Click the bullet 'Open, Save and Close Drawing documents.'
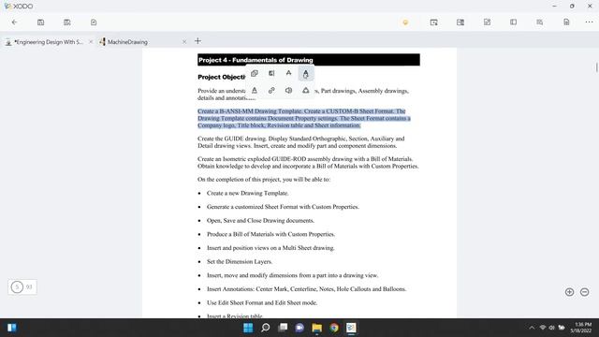Screen dimensions: 599x337 click(x=260, y=221)
